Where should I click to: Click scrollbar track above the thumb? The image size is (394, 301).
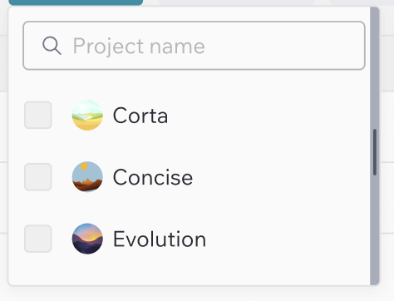click(x=375, y=69)
